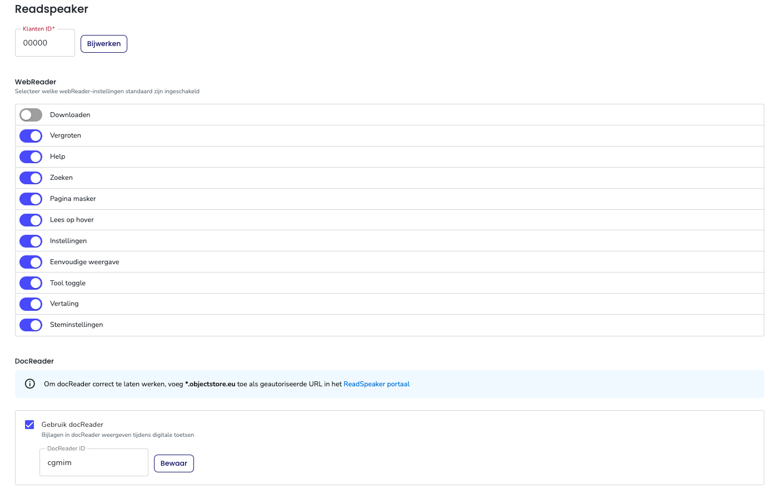Click the Steminstellingen label
776x494 pixels.
point(77,325)
